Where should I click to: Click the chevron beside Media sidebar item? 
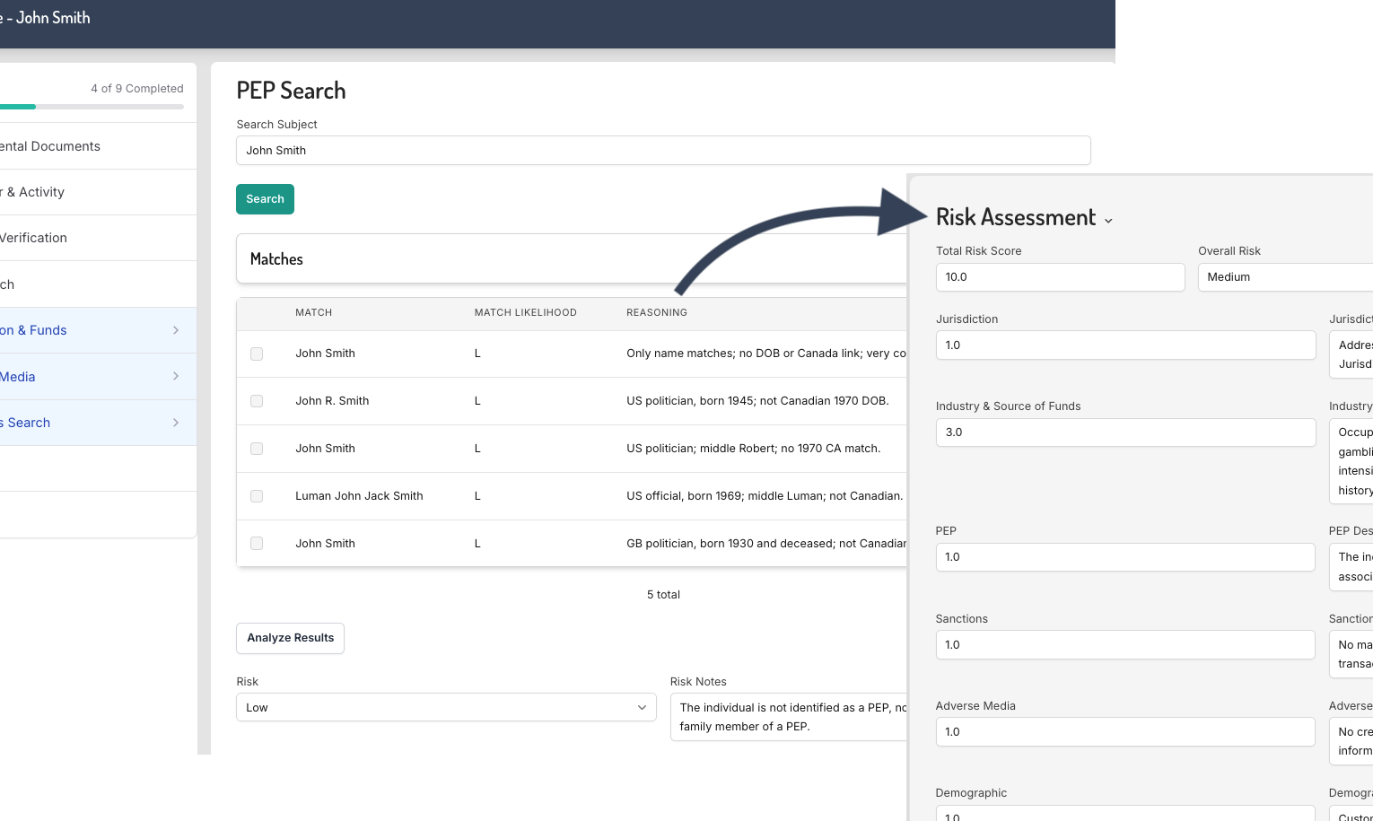point(176,377)
